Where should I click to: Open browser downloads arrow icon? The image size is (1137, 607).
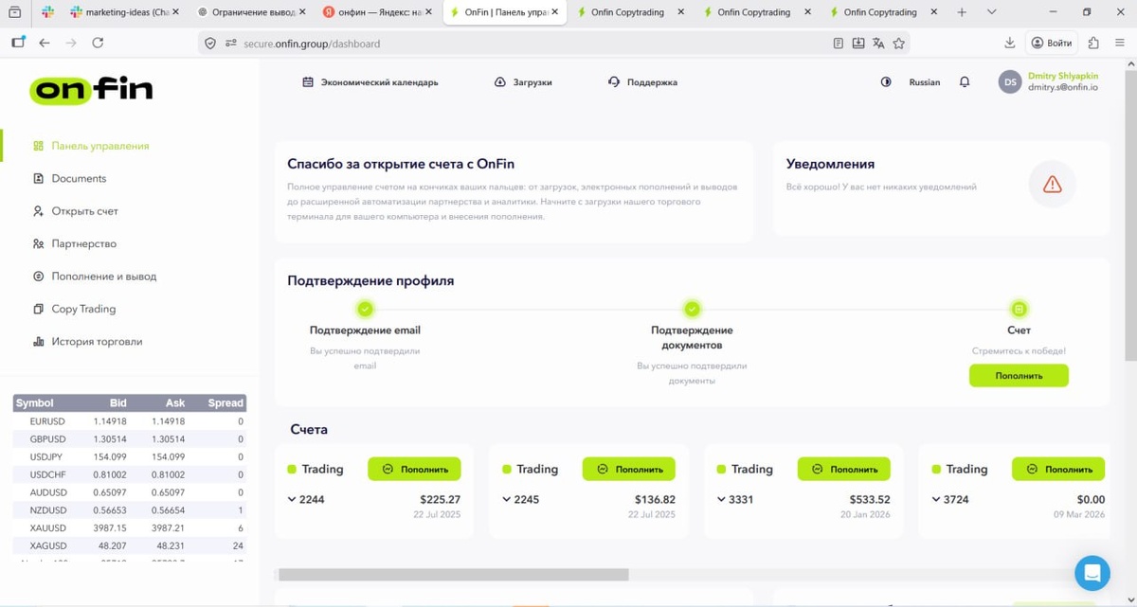click(x=1010, y=43)
